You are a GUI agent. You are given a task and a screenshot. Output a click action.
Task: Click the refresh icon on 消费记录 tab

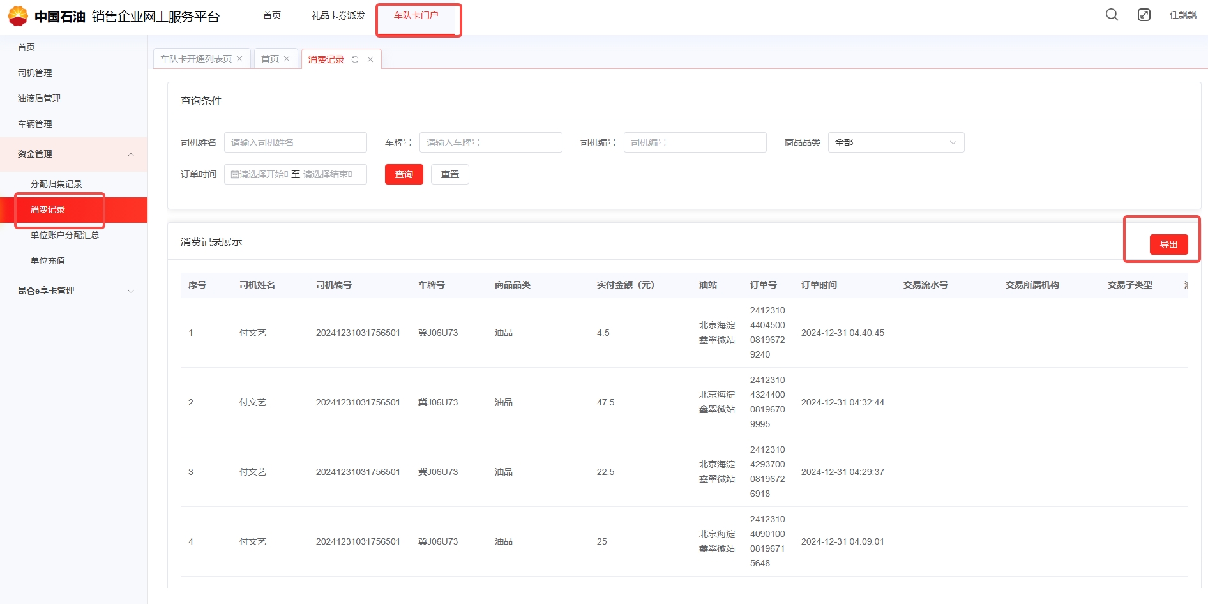(x=355, y=59)
